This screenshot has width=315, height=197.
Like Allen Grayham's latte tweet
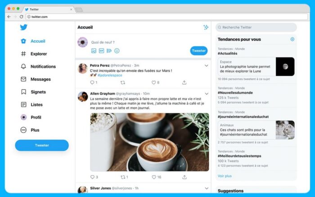[x=154, y=177]
